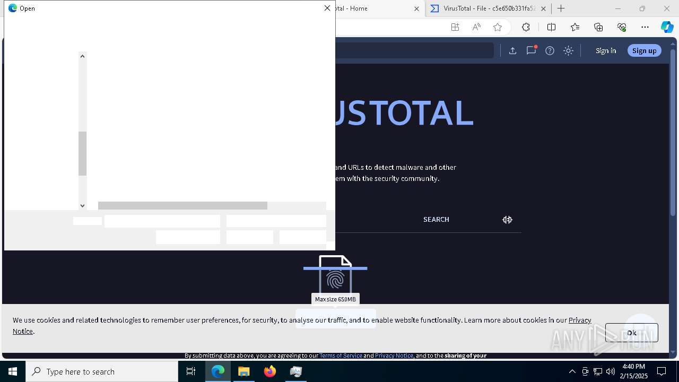Add this page to favorites star

click(498, 27)
